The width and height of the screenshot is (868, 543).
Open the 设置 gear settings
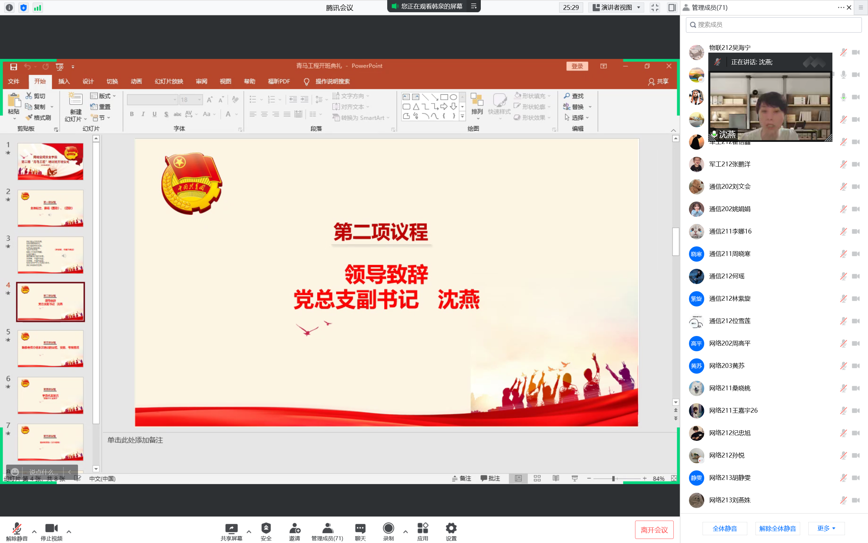click(451, 528)
